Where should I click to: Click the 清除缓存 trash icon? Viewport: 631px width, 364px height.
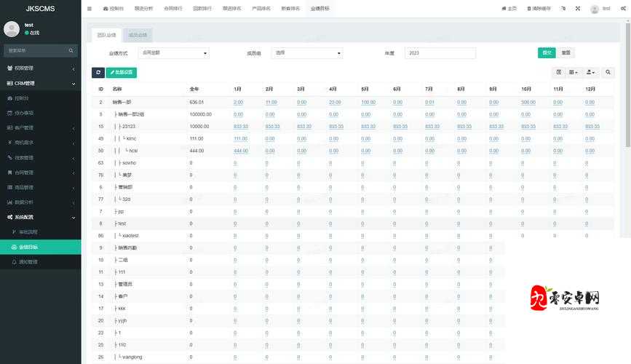(528, 9)
